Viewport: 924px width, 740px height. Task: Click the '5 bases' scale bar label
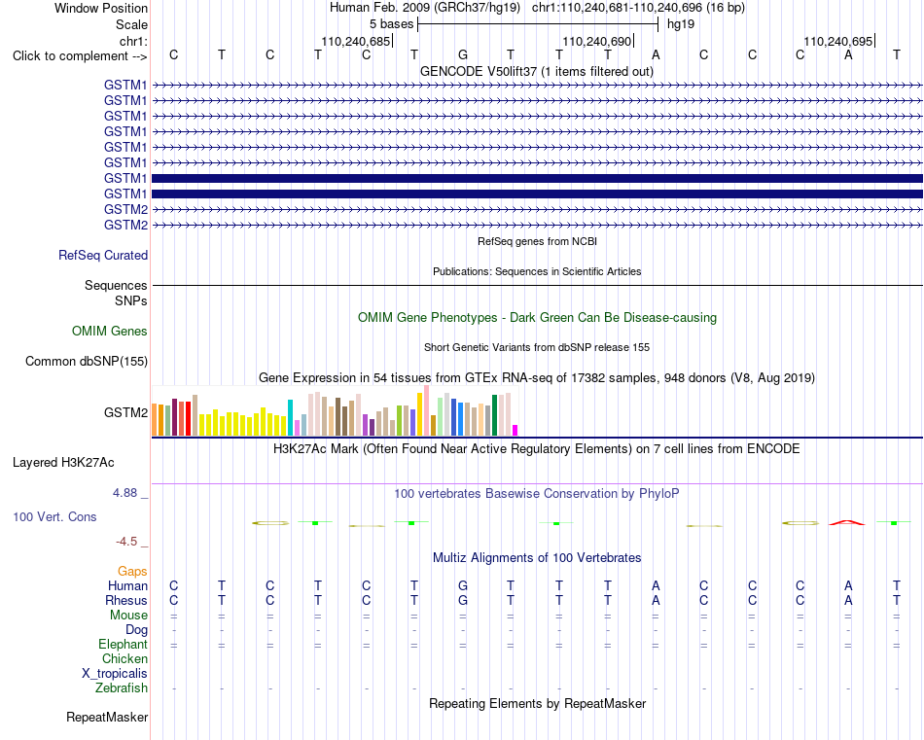point(391,24)
